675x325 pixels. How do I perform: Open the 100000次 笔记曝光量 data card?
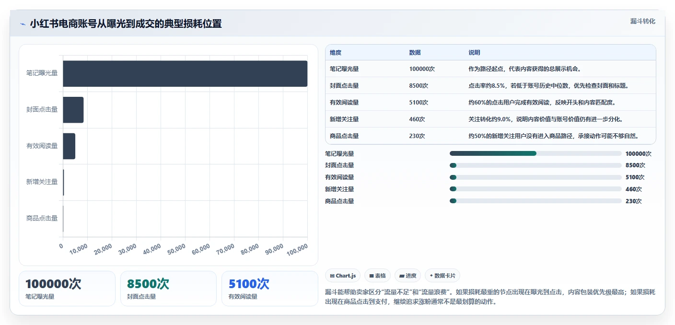tap(67, 289)
